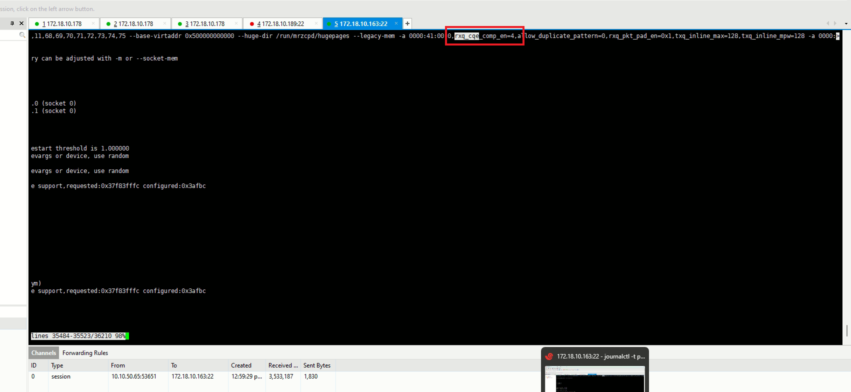
Task: Sort channels by Received column header
Action: pos(282,365)
